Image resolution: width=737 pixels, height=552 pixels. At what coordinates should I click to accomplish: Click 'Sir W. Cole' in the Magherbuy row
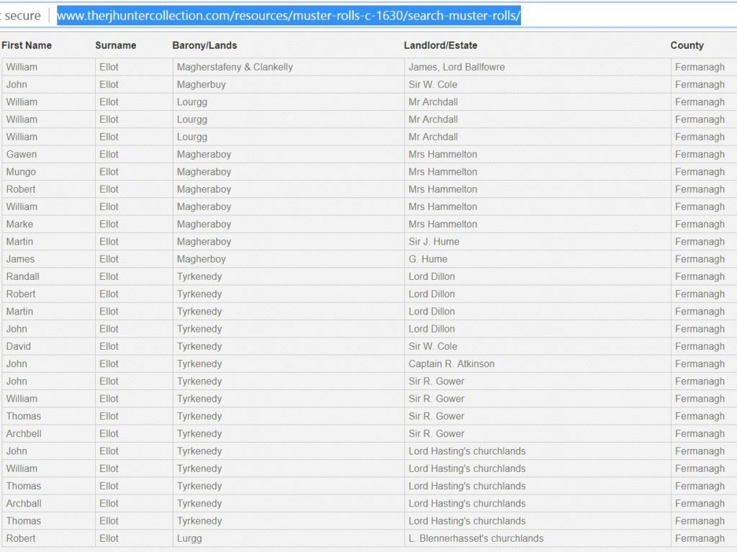(433, 85)
